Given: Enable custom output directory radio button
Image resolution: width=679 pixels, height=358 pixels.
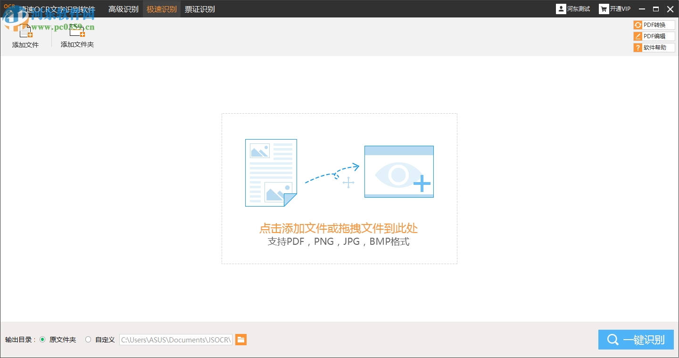Looking at the screenshot, I should [x=88, y=339].
